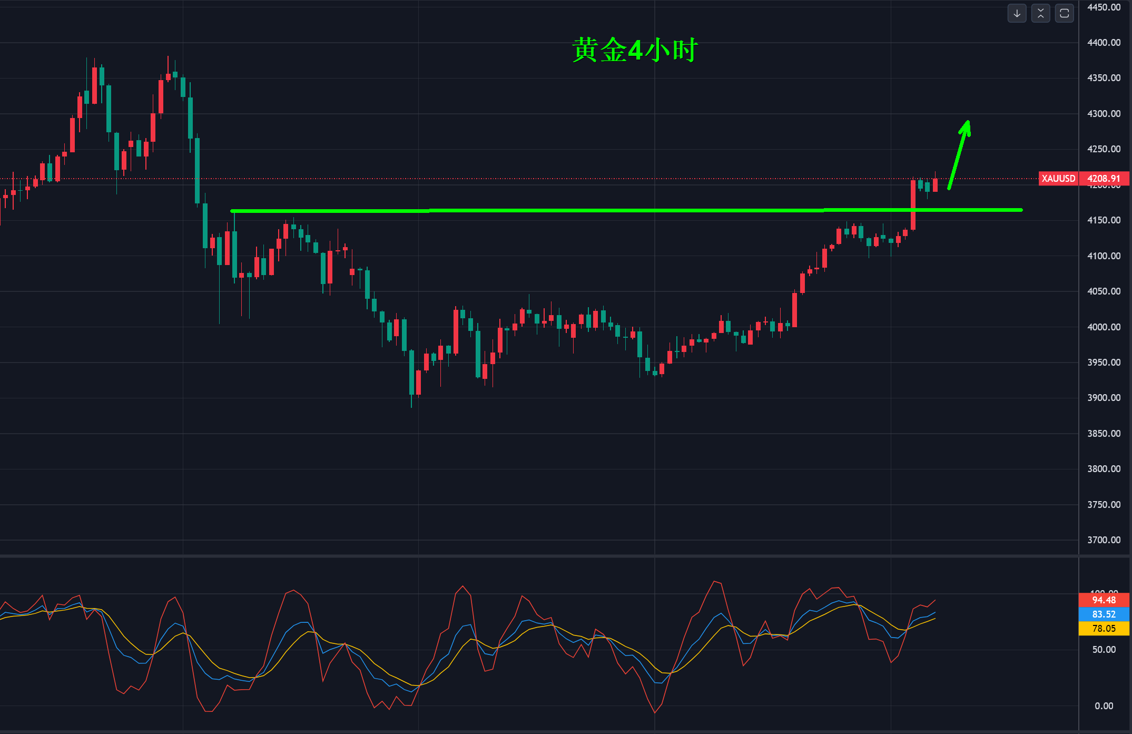Click the XAUUSD symbol price label

[1058, 179]
